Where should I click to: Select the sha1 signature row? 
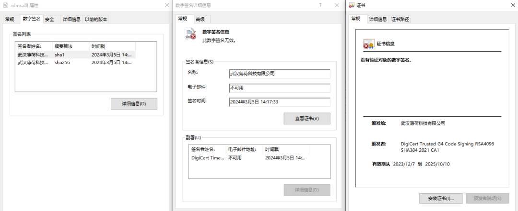75,55
